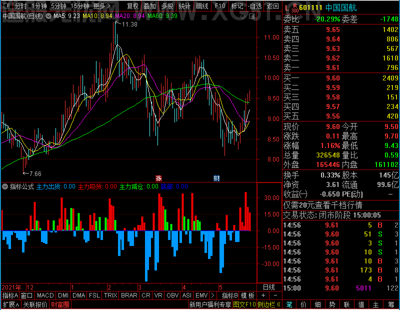
Task: Select the 主 main-force tab
Action: pos(376,304)
